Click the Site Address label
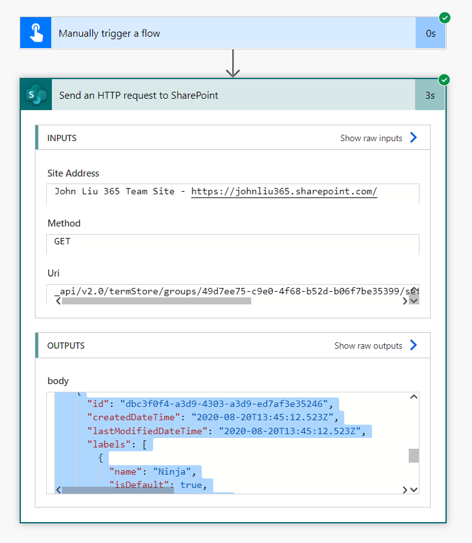Screen dimensions: 472x543 (73, 173)
